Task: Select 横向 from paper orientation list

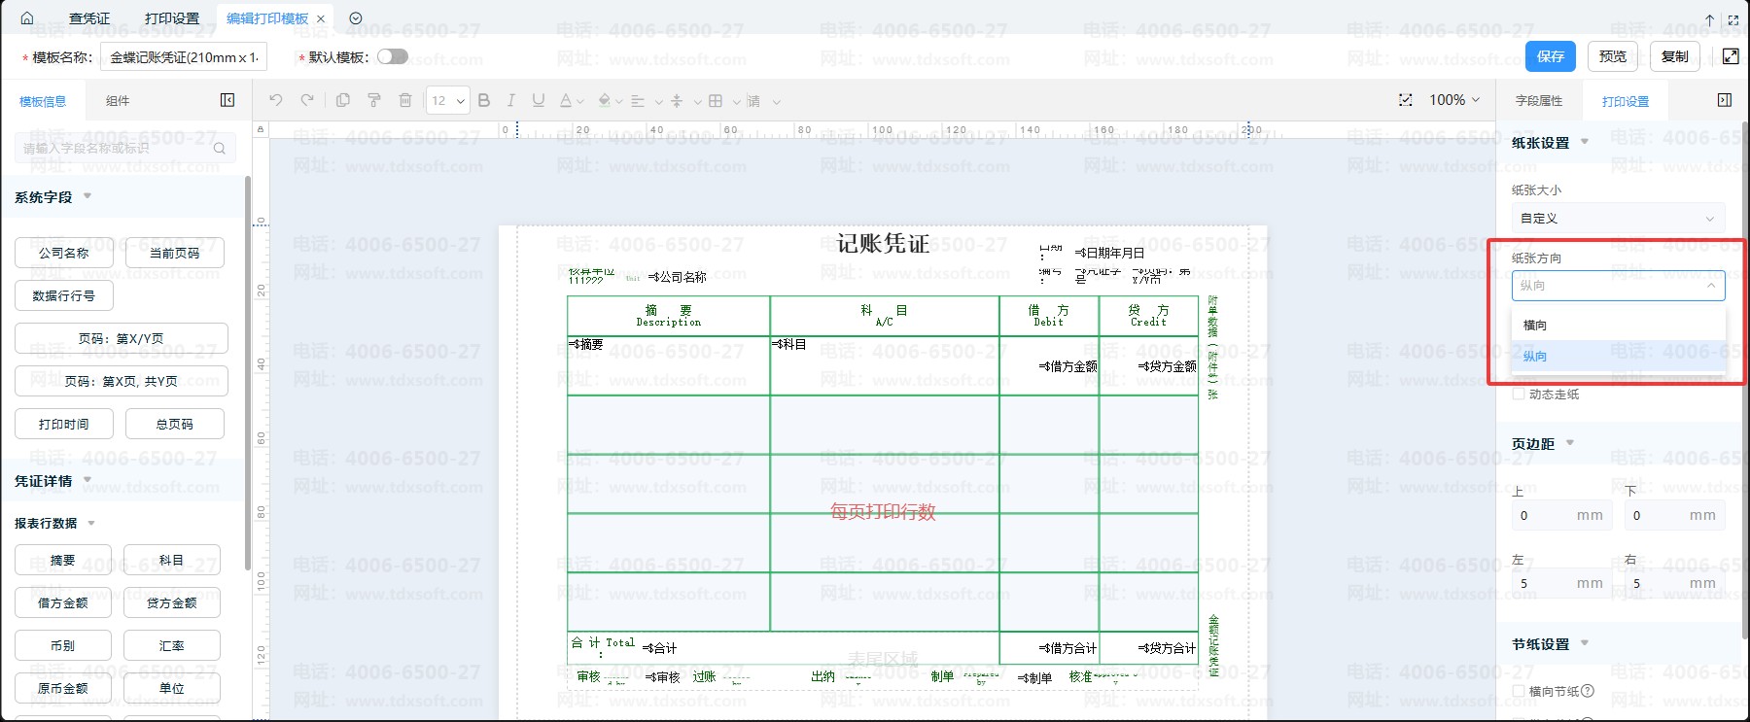Action: 1535,325
